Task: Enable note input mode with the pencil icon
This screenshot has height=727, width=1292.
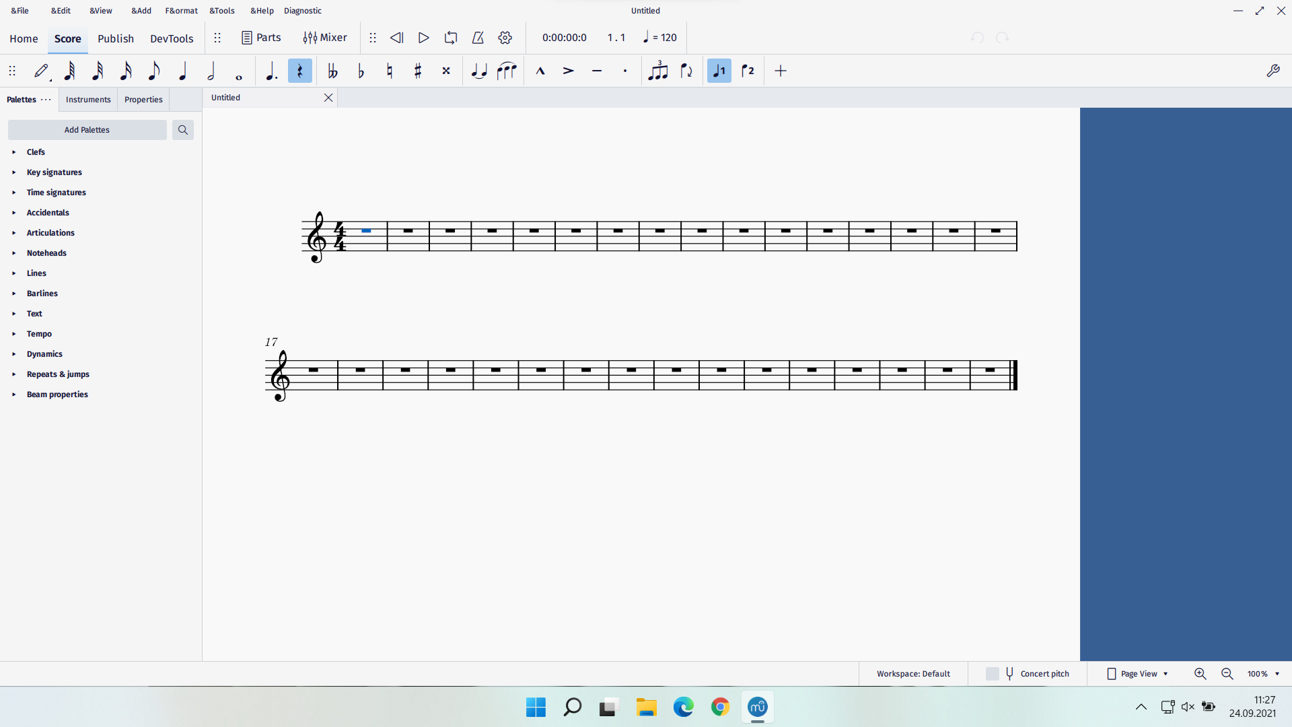Action: point(41,71)
